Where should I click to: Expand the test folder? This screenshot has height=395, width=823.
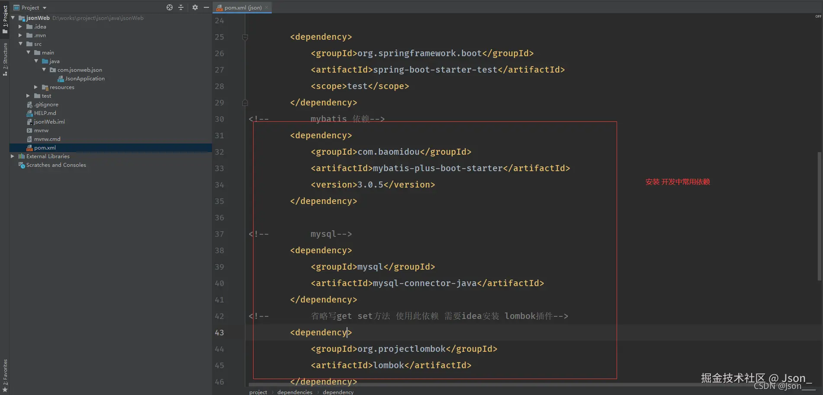pos(28,96)
